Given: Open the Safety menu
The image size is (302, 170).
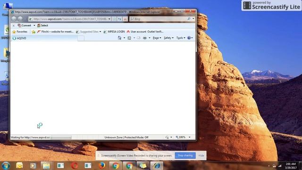Looking at the screenshot, I should pyautogui.click(x=169, y=38).
